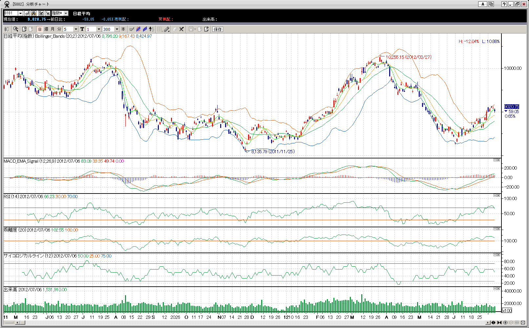Screen dimensions: 529x328
Task: Switch to daily (日) chart period
Action: click(x=40, y=29)
